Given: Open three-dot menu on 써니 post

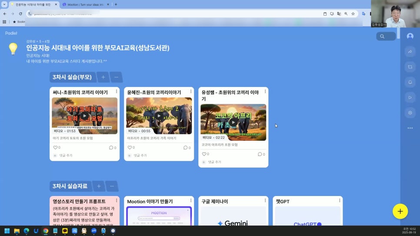Looking at the screenshot, I should 117,92.
